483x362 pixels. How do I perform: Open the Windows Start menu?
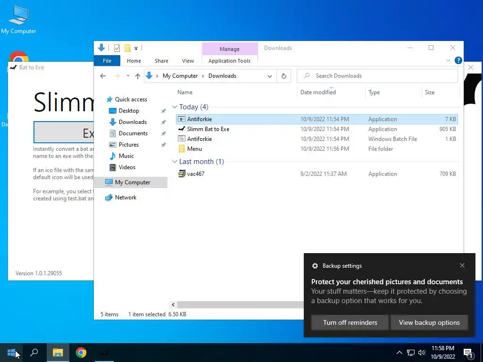click(12, 353)
